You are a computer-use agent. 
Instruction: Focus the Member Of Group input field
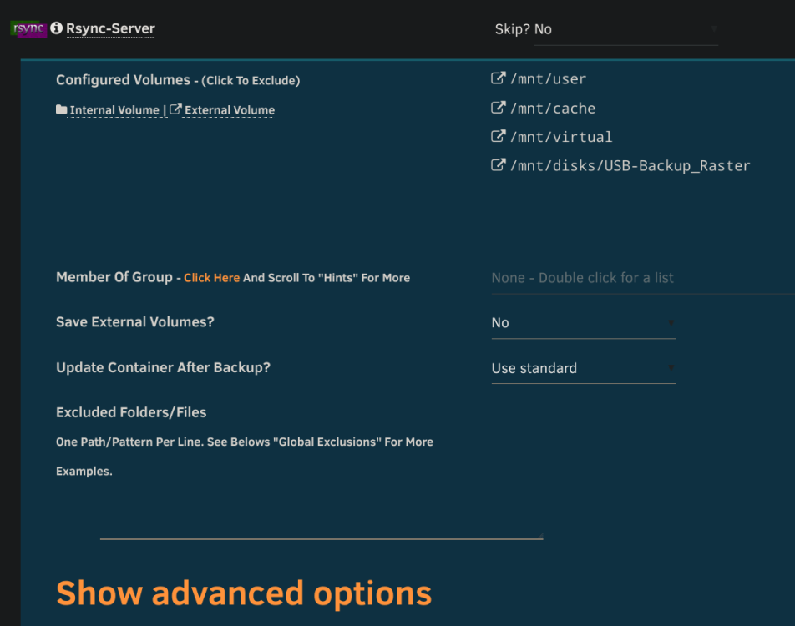coord(643,278)
